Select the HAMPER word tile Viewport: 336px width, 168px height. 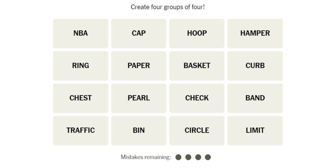click(255, 33)
